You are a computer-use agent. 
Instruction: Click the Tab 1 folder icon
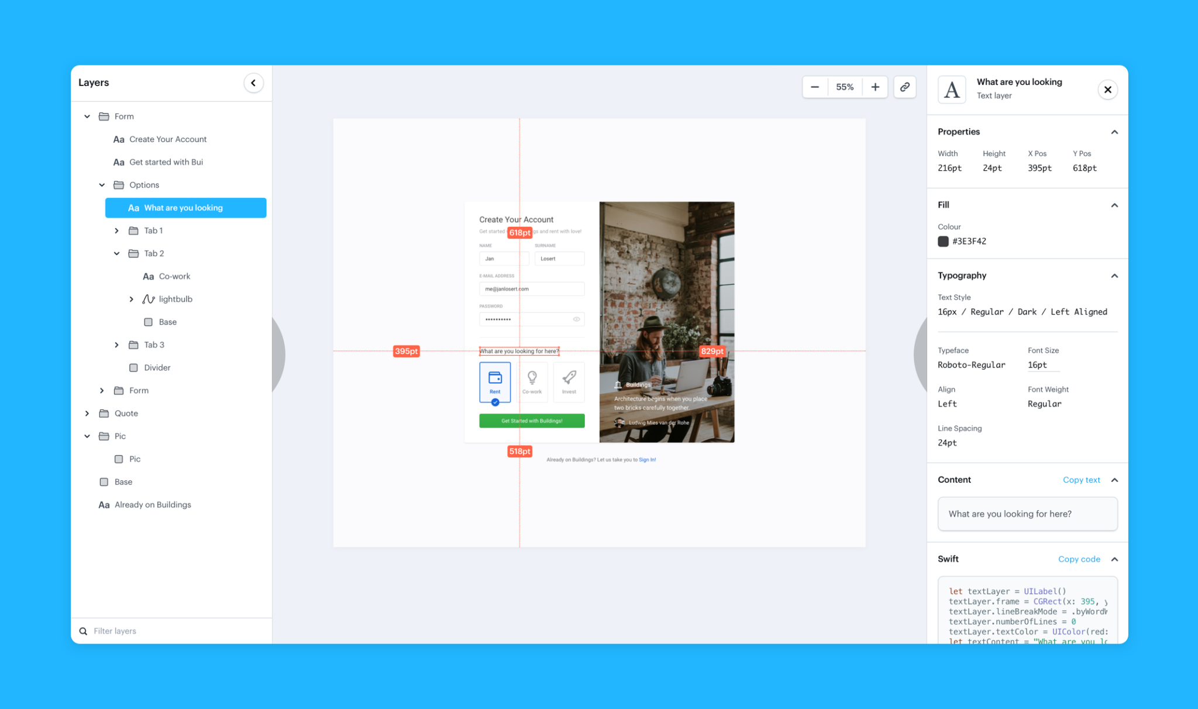click(x=133, y=230)
